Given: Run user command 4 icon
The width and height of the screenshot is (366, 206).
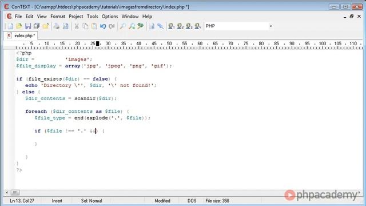Looking at the screenshot, I should point(198,26).
